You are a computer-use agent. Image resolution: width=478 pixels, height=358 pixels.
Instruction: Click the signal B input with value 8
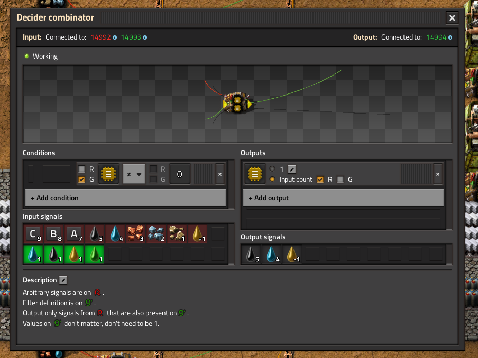coord(53,234)
